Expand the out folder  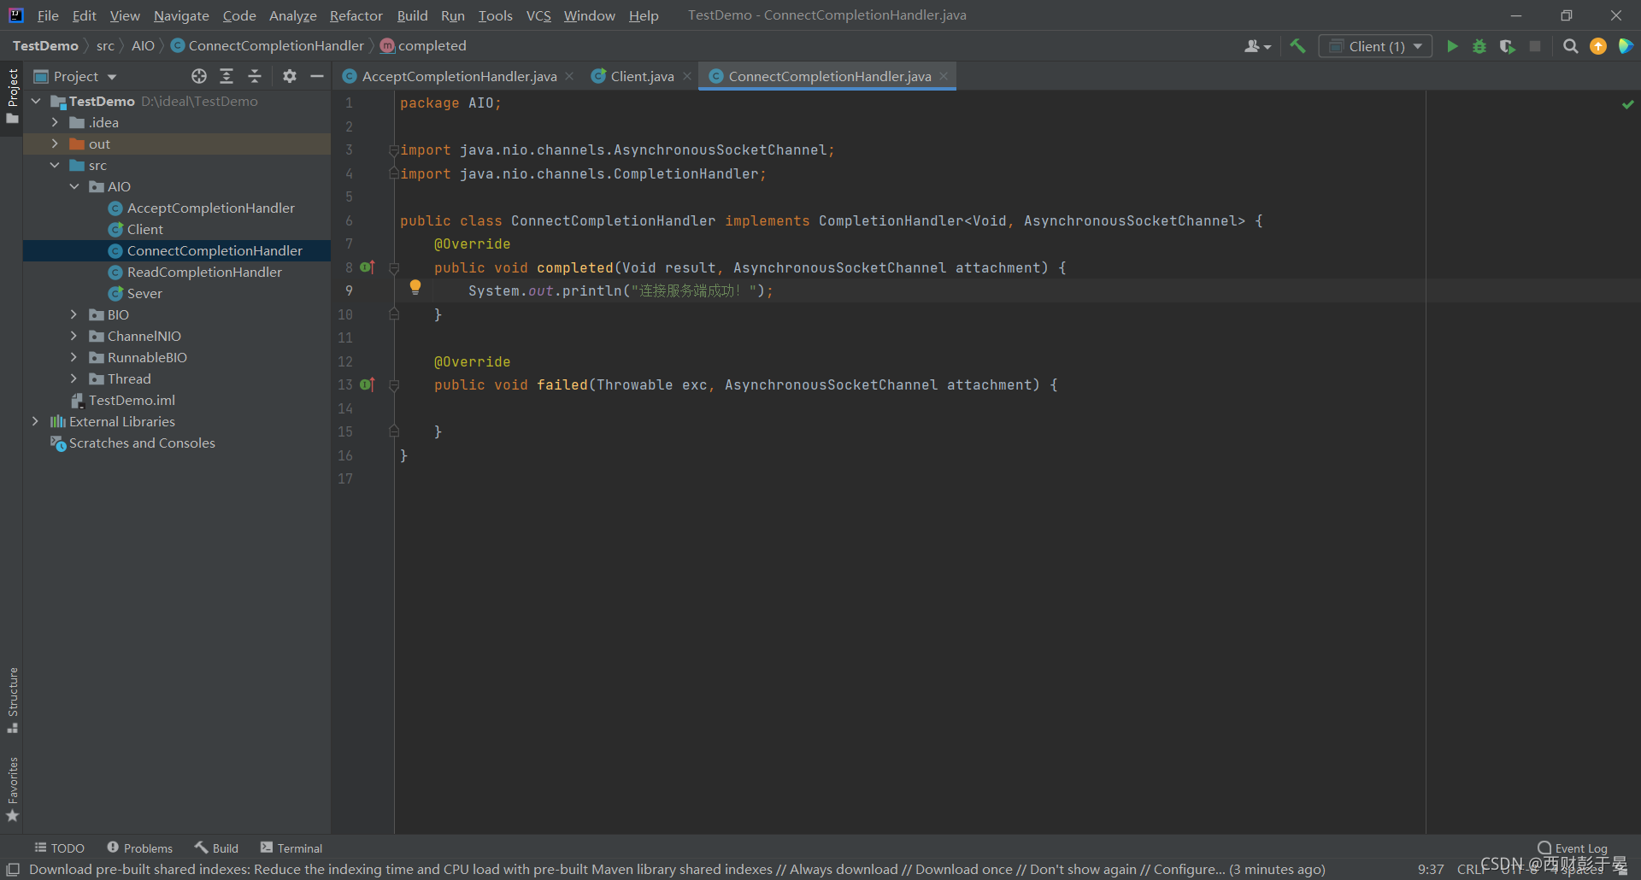click(56, 144)
